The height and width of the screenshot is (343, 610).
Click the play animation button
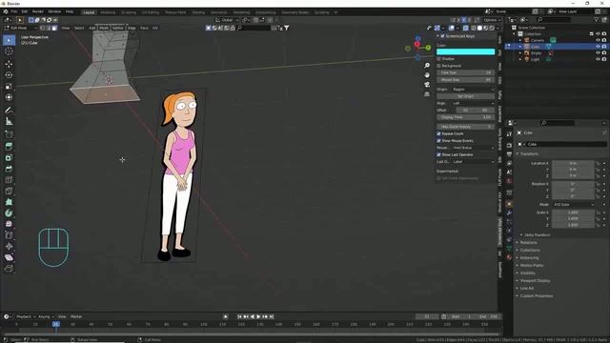[258, 316]
